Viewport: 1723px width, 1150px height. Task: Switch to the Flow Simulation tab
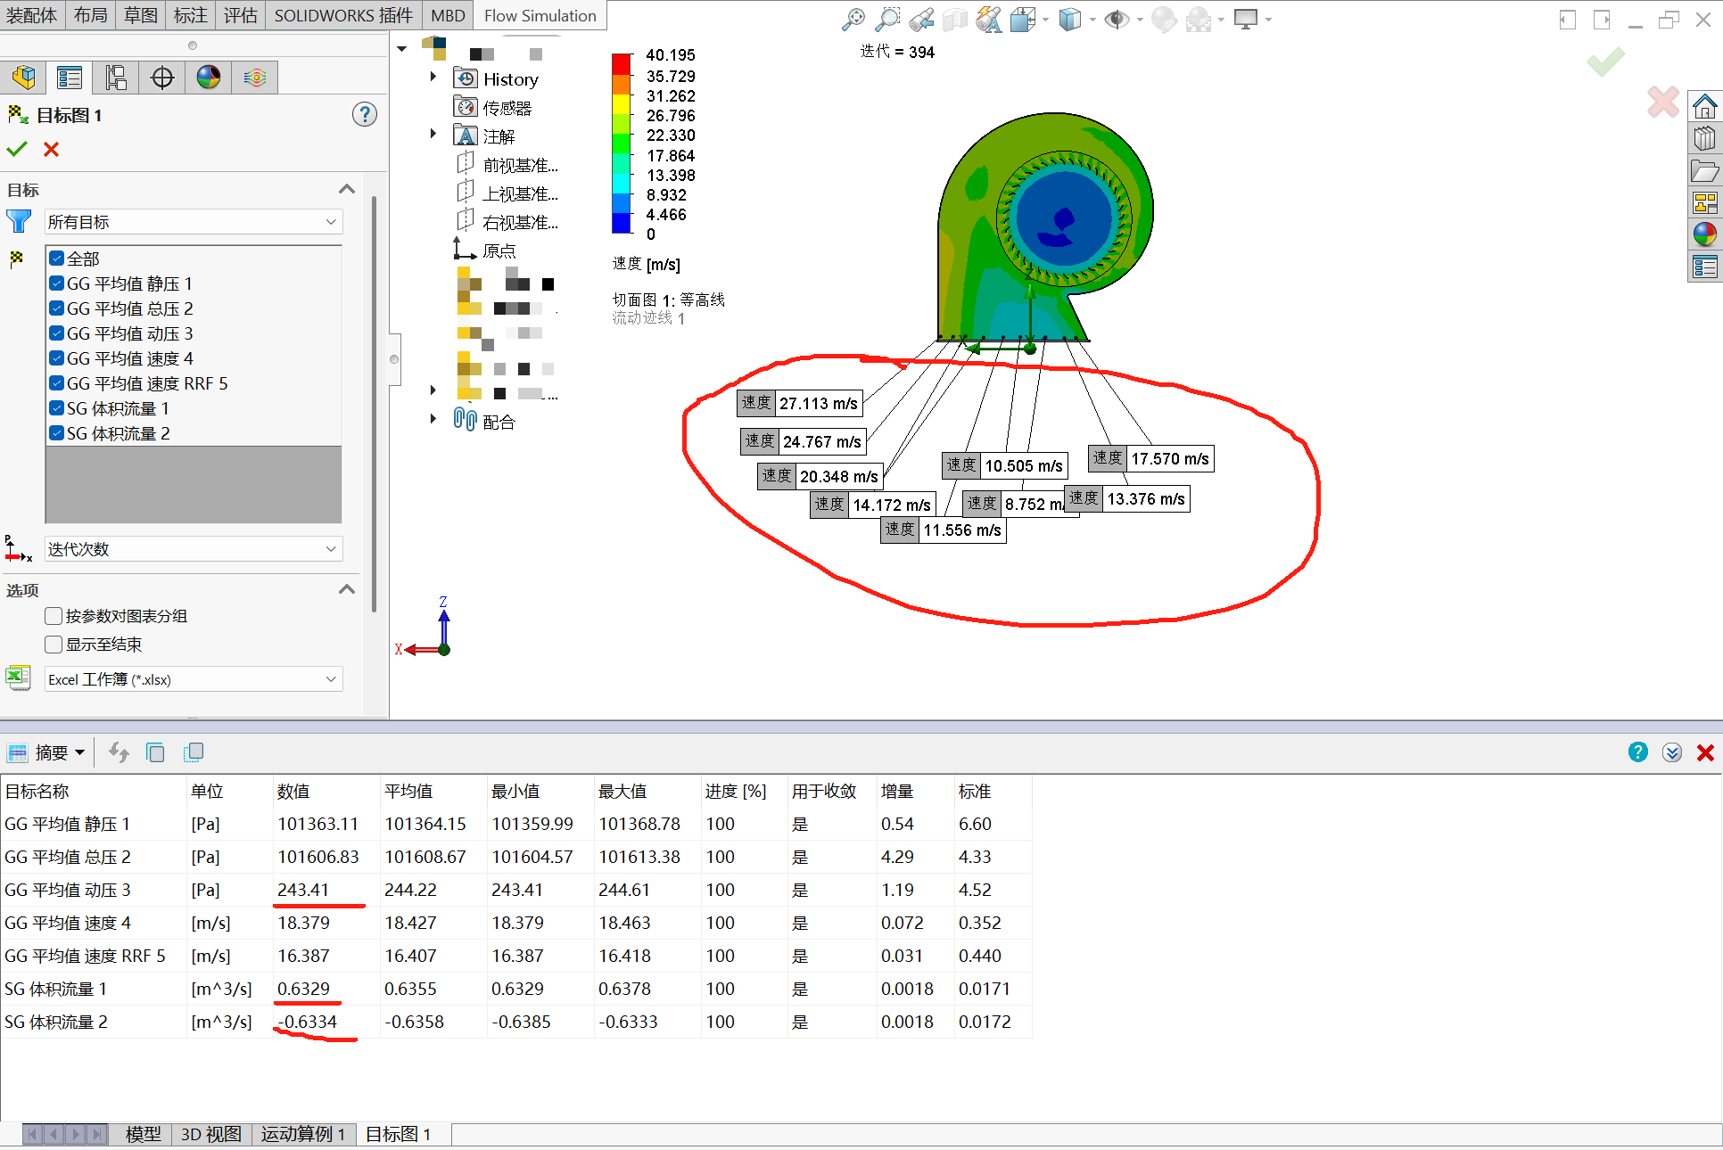tap(540, 15)
